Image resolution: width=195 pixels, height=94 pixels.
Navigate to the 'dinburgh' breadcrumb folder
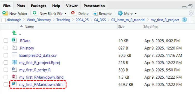(14, 20)
